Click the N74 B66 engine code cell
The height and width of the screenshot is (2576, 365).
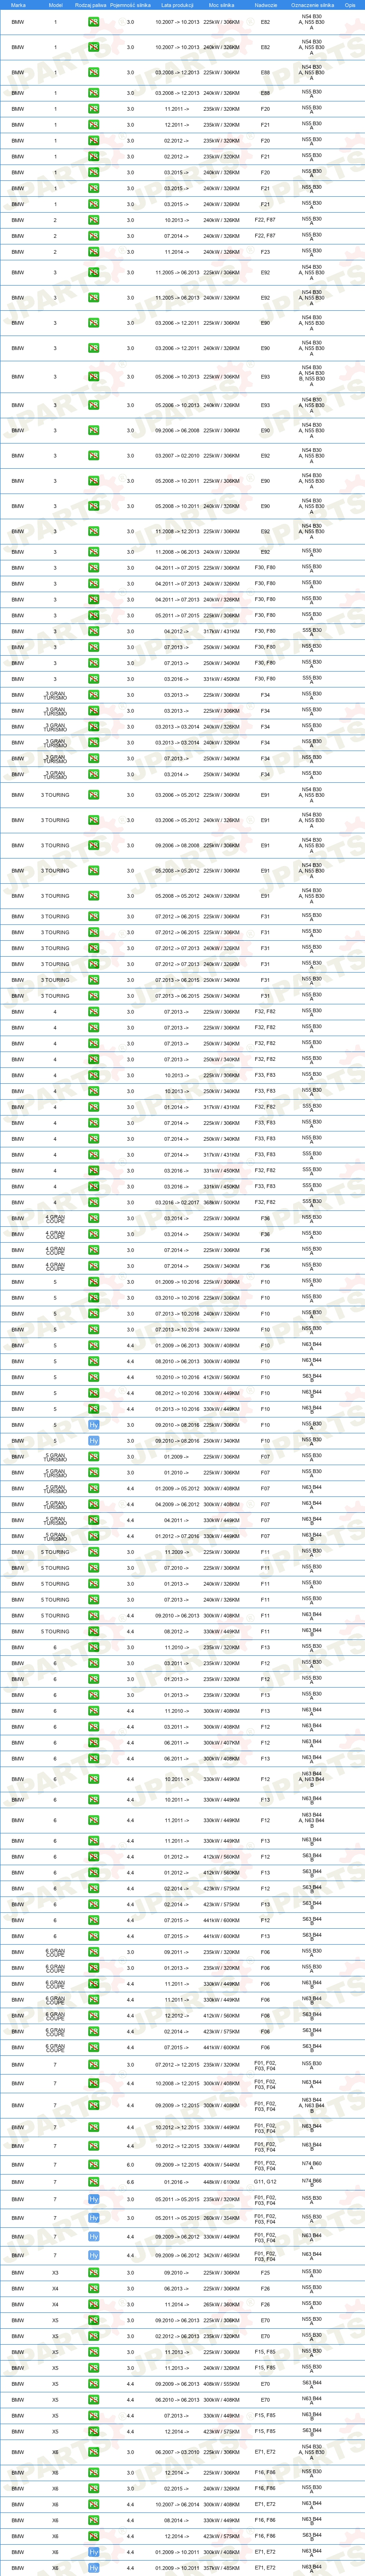(x=312, y=2182)
